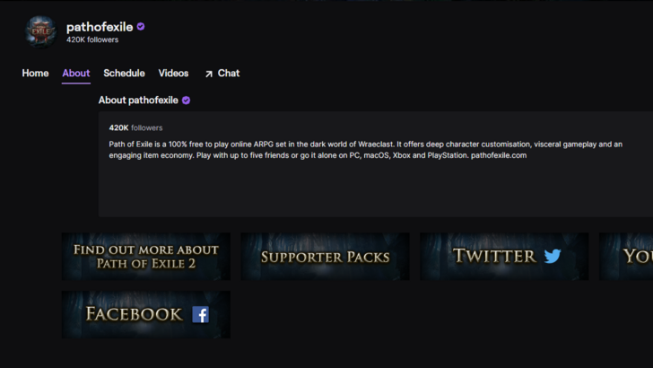Click the About pathofexile heading text
The height and width of the screenshot is (368, 653).
click(138, 101)
